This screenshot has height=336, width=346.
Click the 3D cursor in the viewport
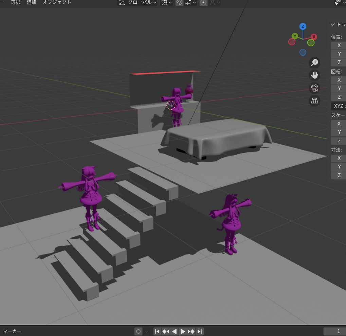(x=170, y=105)
